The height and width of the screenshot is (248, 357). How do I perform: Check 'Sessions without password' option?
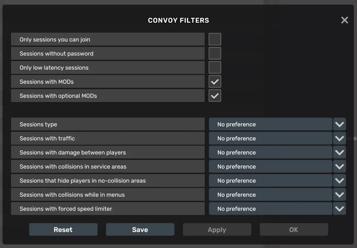tap(215, 53)
